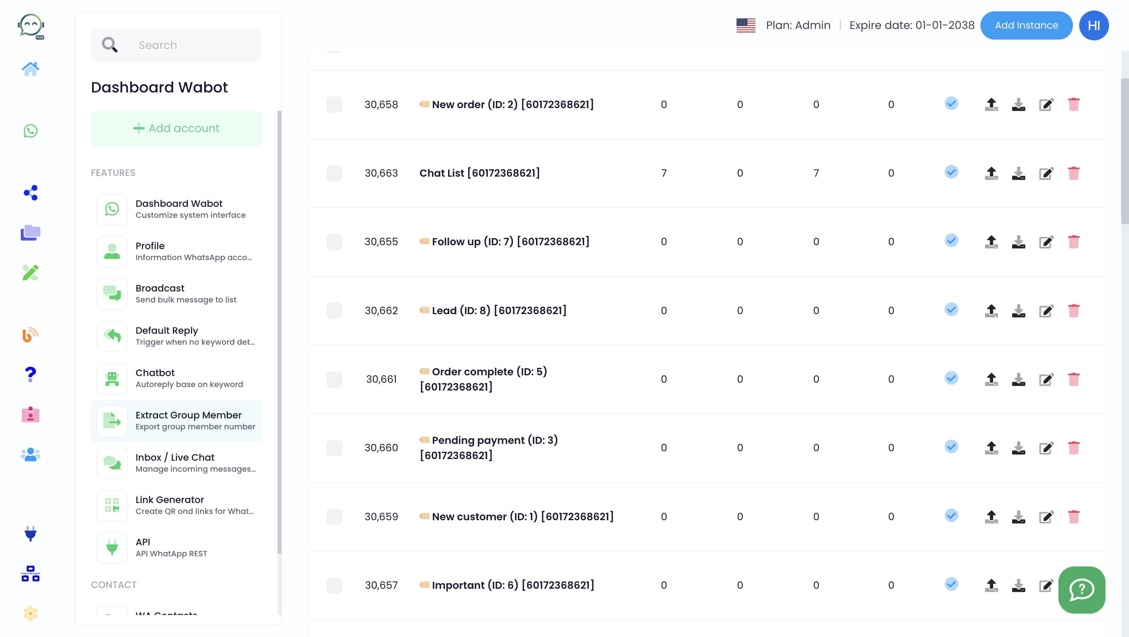Viewport: 1129px width, 637px height.
Task: Check the box for Pending payment row
Action: pos(334,448)
